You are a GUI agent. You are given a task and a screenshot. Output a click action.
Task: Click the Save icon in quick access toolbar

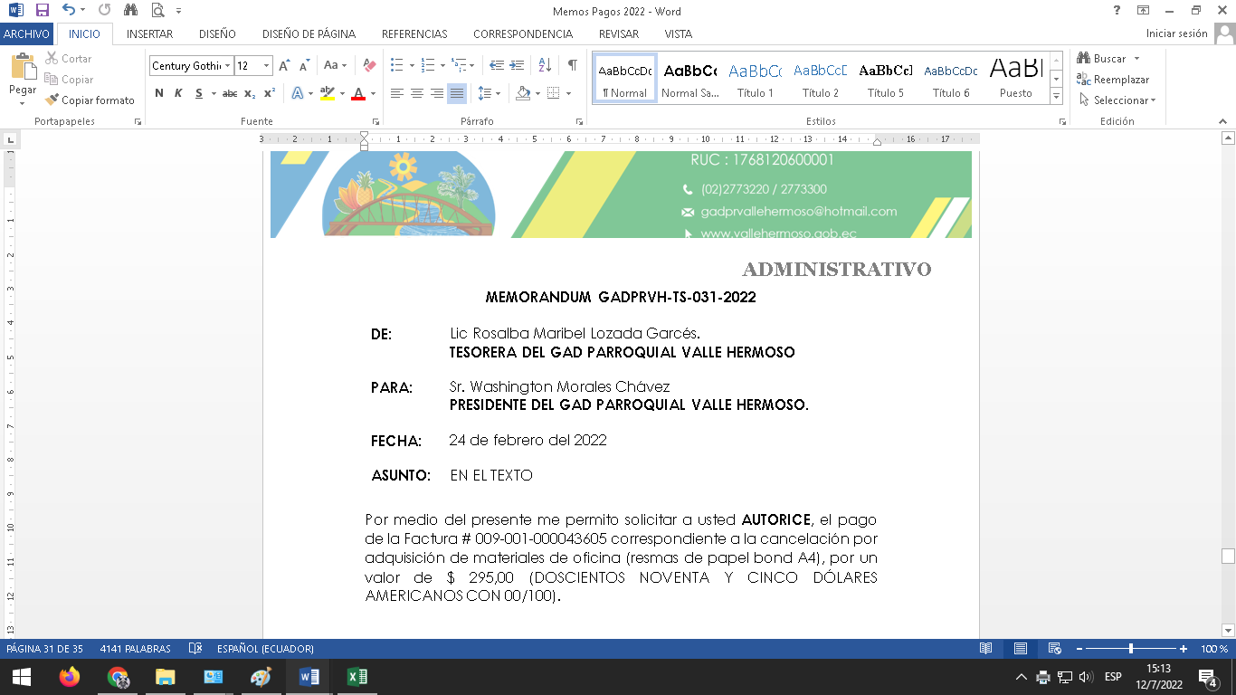(x=42, y=11)
